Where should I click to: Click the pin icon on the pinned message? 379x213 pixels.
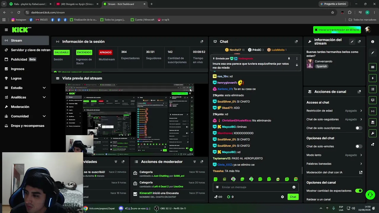tap(289, 59)
